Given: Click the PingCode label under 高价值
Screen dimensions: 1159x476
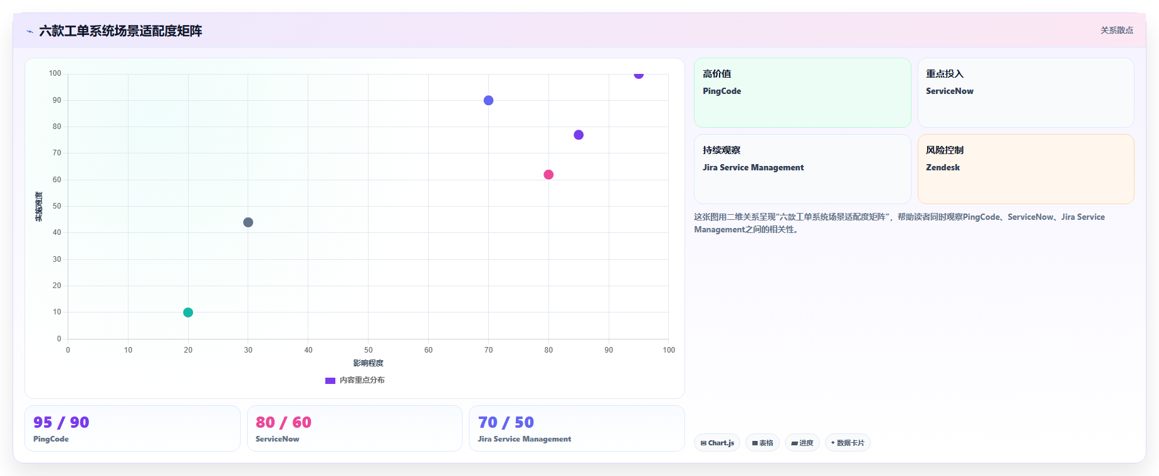Looking at the screenshot, I should 721,91.
